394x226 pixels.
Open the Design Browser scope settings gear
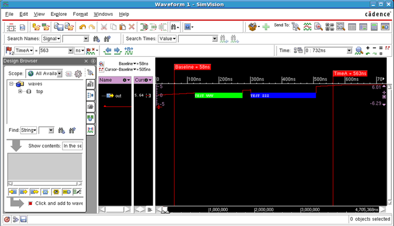78,74
